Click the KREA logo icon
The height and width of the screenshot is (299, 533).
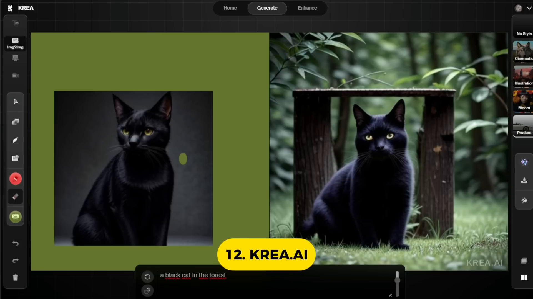[10, 8]
